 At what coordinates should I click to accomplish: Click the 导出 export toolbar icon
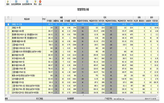coord(35,3)
